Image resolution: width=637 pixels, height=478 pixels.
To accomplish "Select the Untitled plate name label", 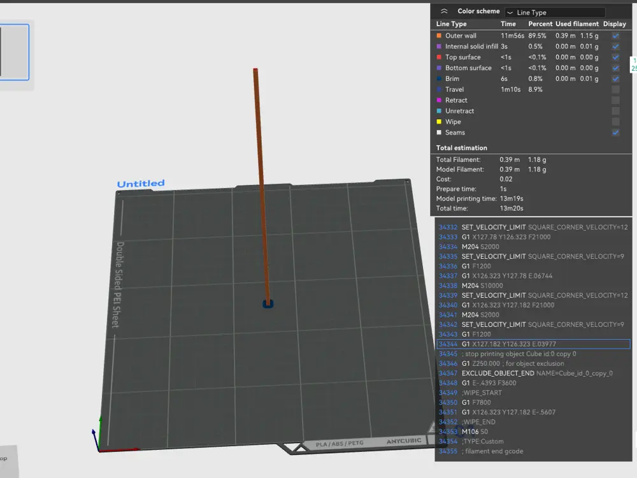I will [x=141, y=184].
